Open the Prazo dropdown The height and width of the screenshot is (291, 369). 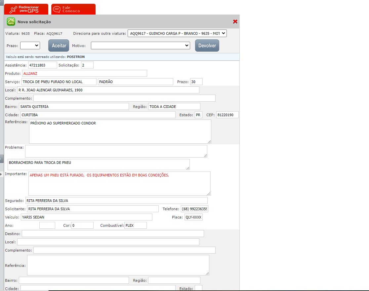[x=30, y=45]
